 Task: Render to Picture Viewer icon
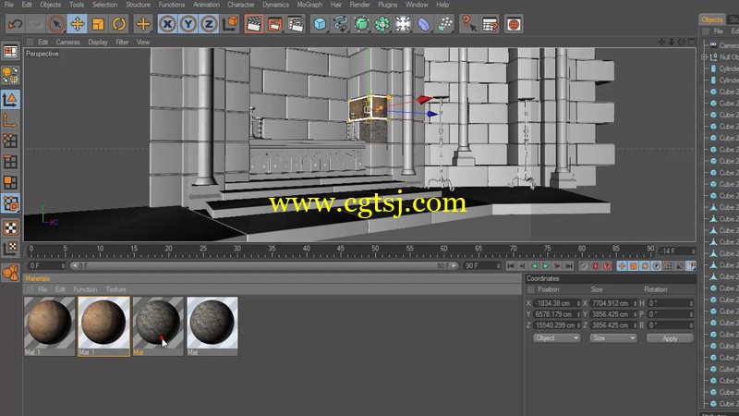click(274, 24)
